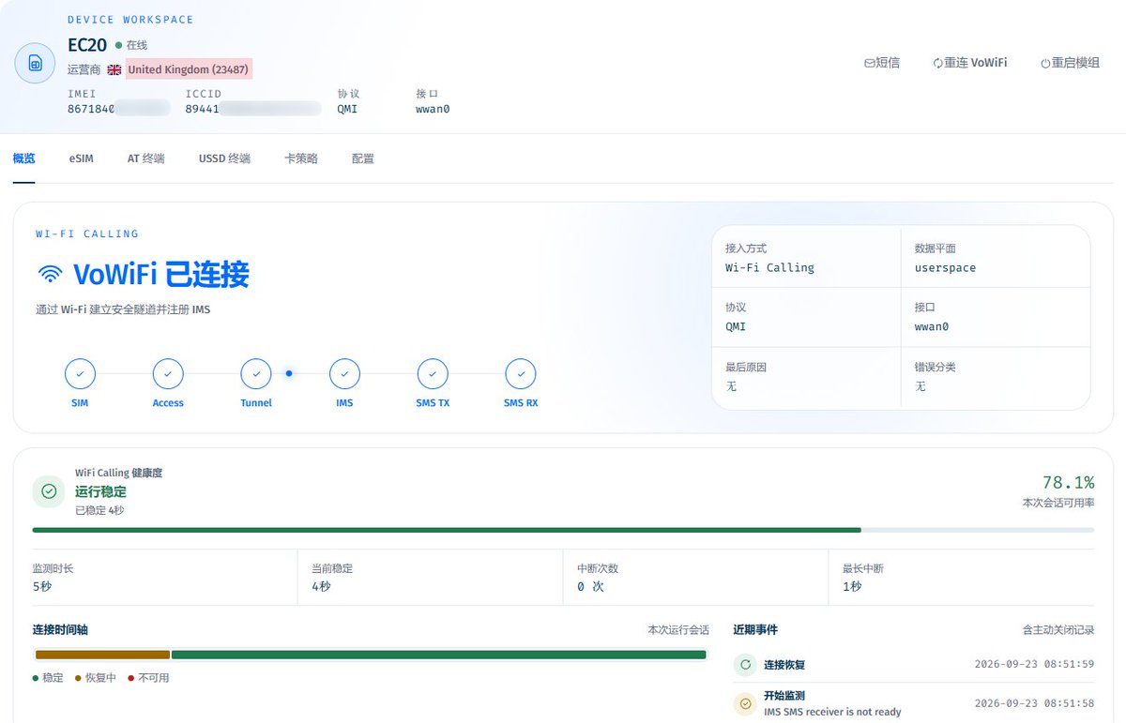This screenshot has width=1126, height=723.
Task: Click the United Kingdom (23487) carrier label
Action: pyautogui.click(x=189, y=69)
